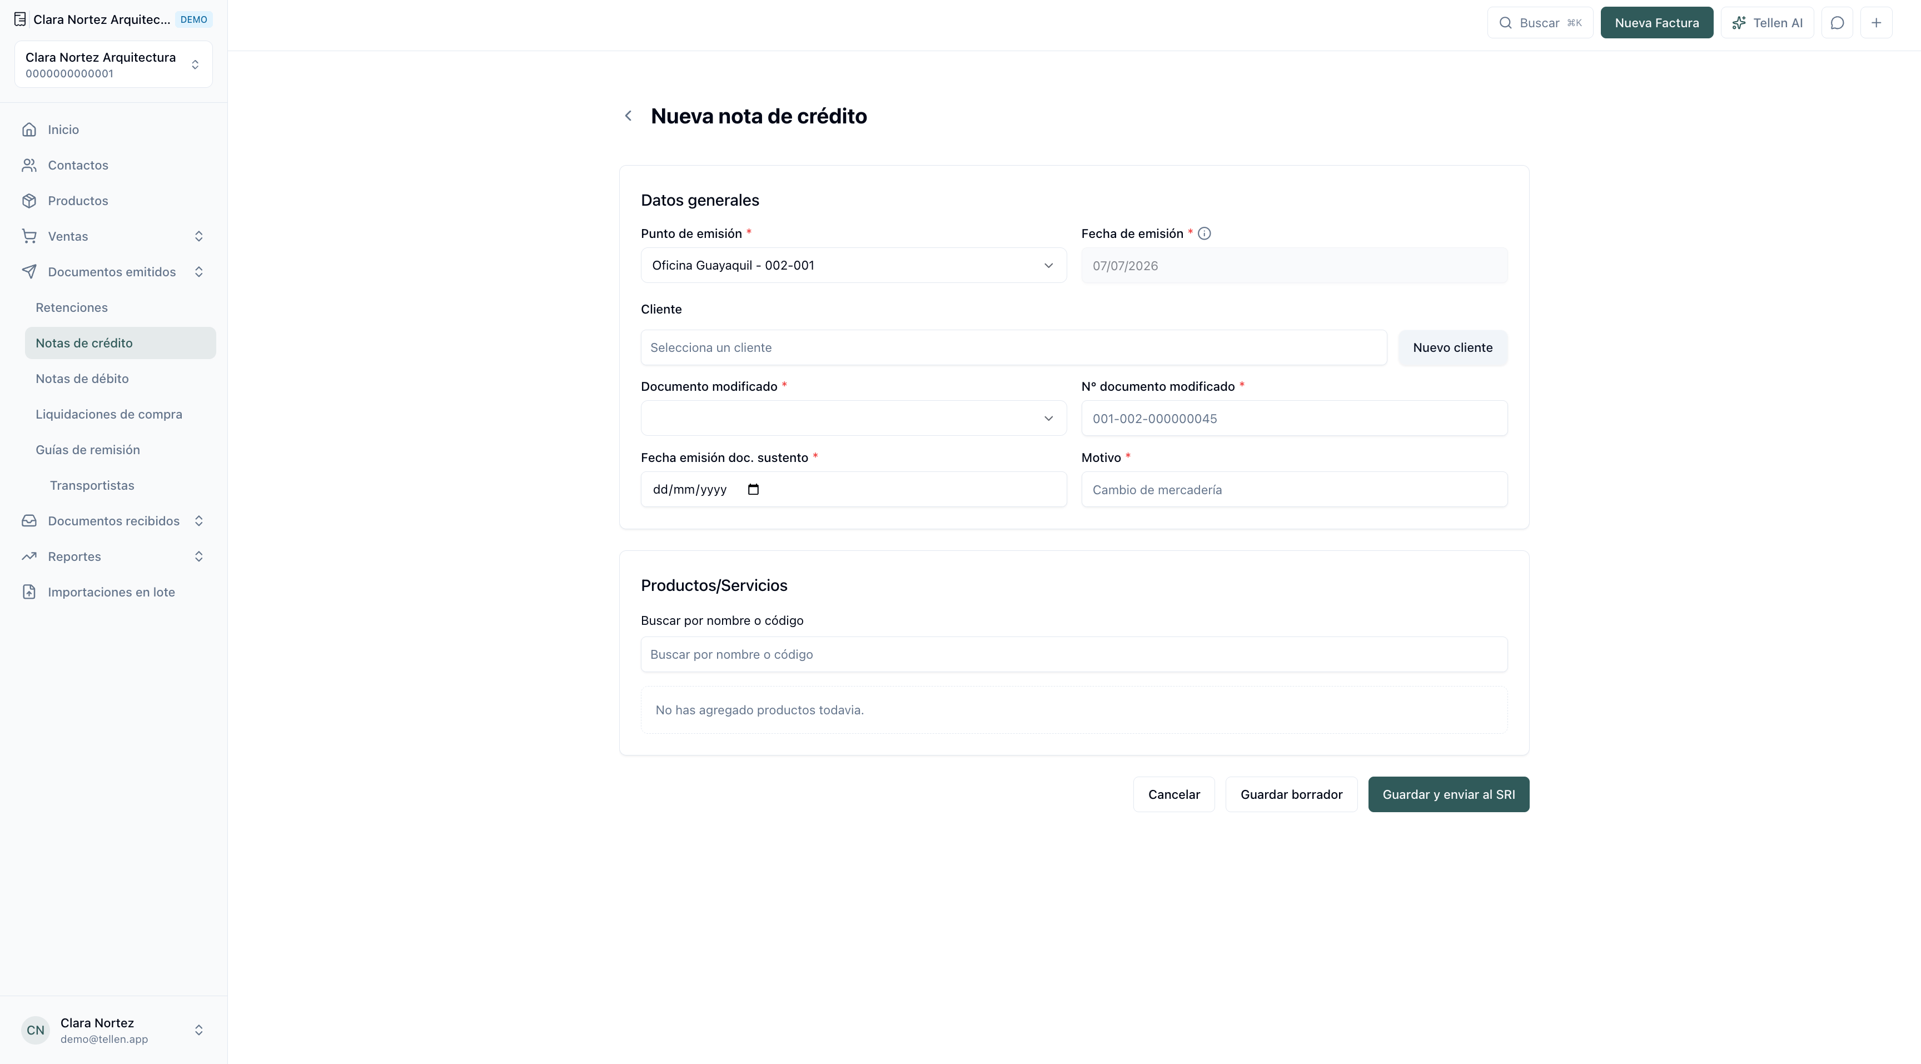Click the plus icon in the top bar
Screen dimensions: 1921x1064
(x=1877, y=22)
